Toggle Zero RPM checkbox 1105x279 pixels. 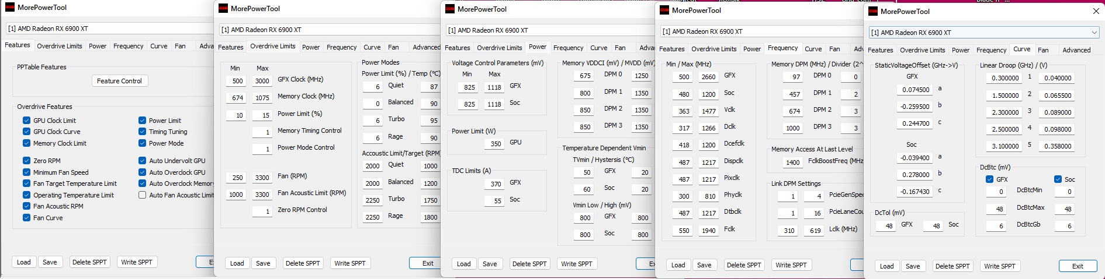26,161
